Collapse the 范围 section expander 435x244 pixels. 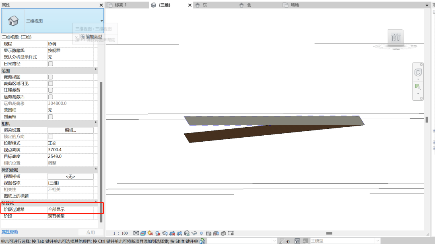pyautogui.click(x=96, y=70)
